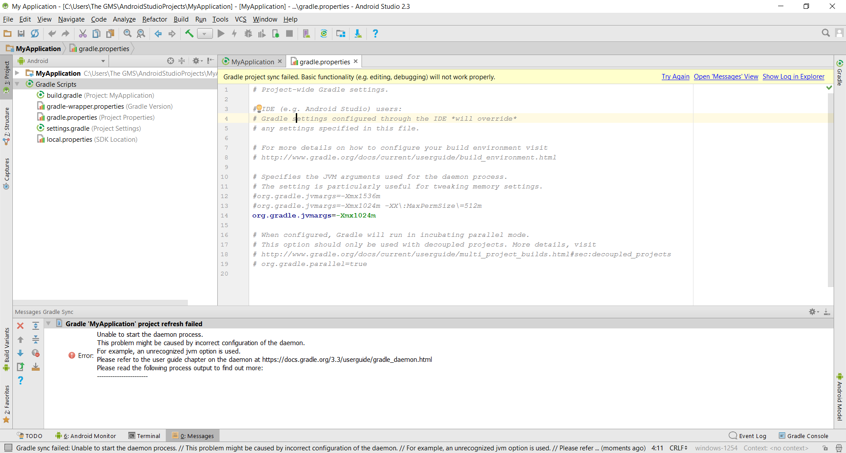846x453 pixels.
Task: Click Open 'Messages' View link
Action: coord(726,77)
